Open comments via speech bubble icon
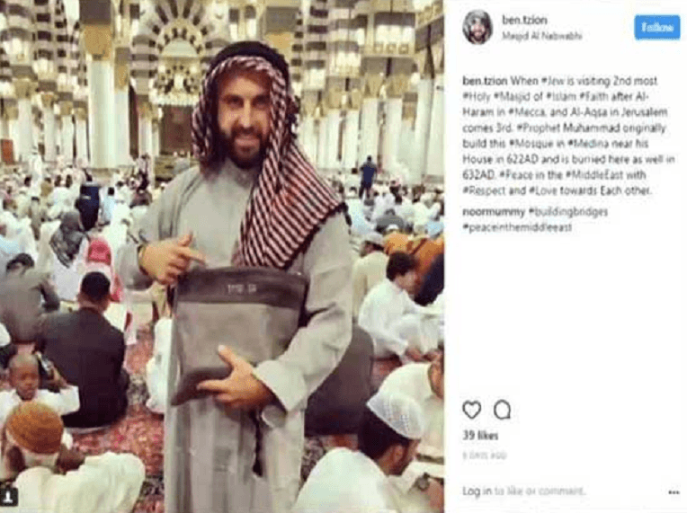 [502, 410]
